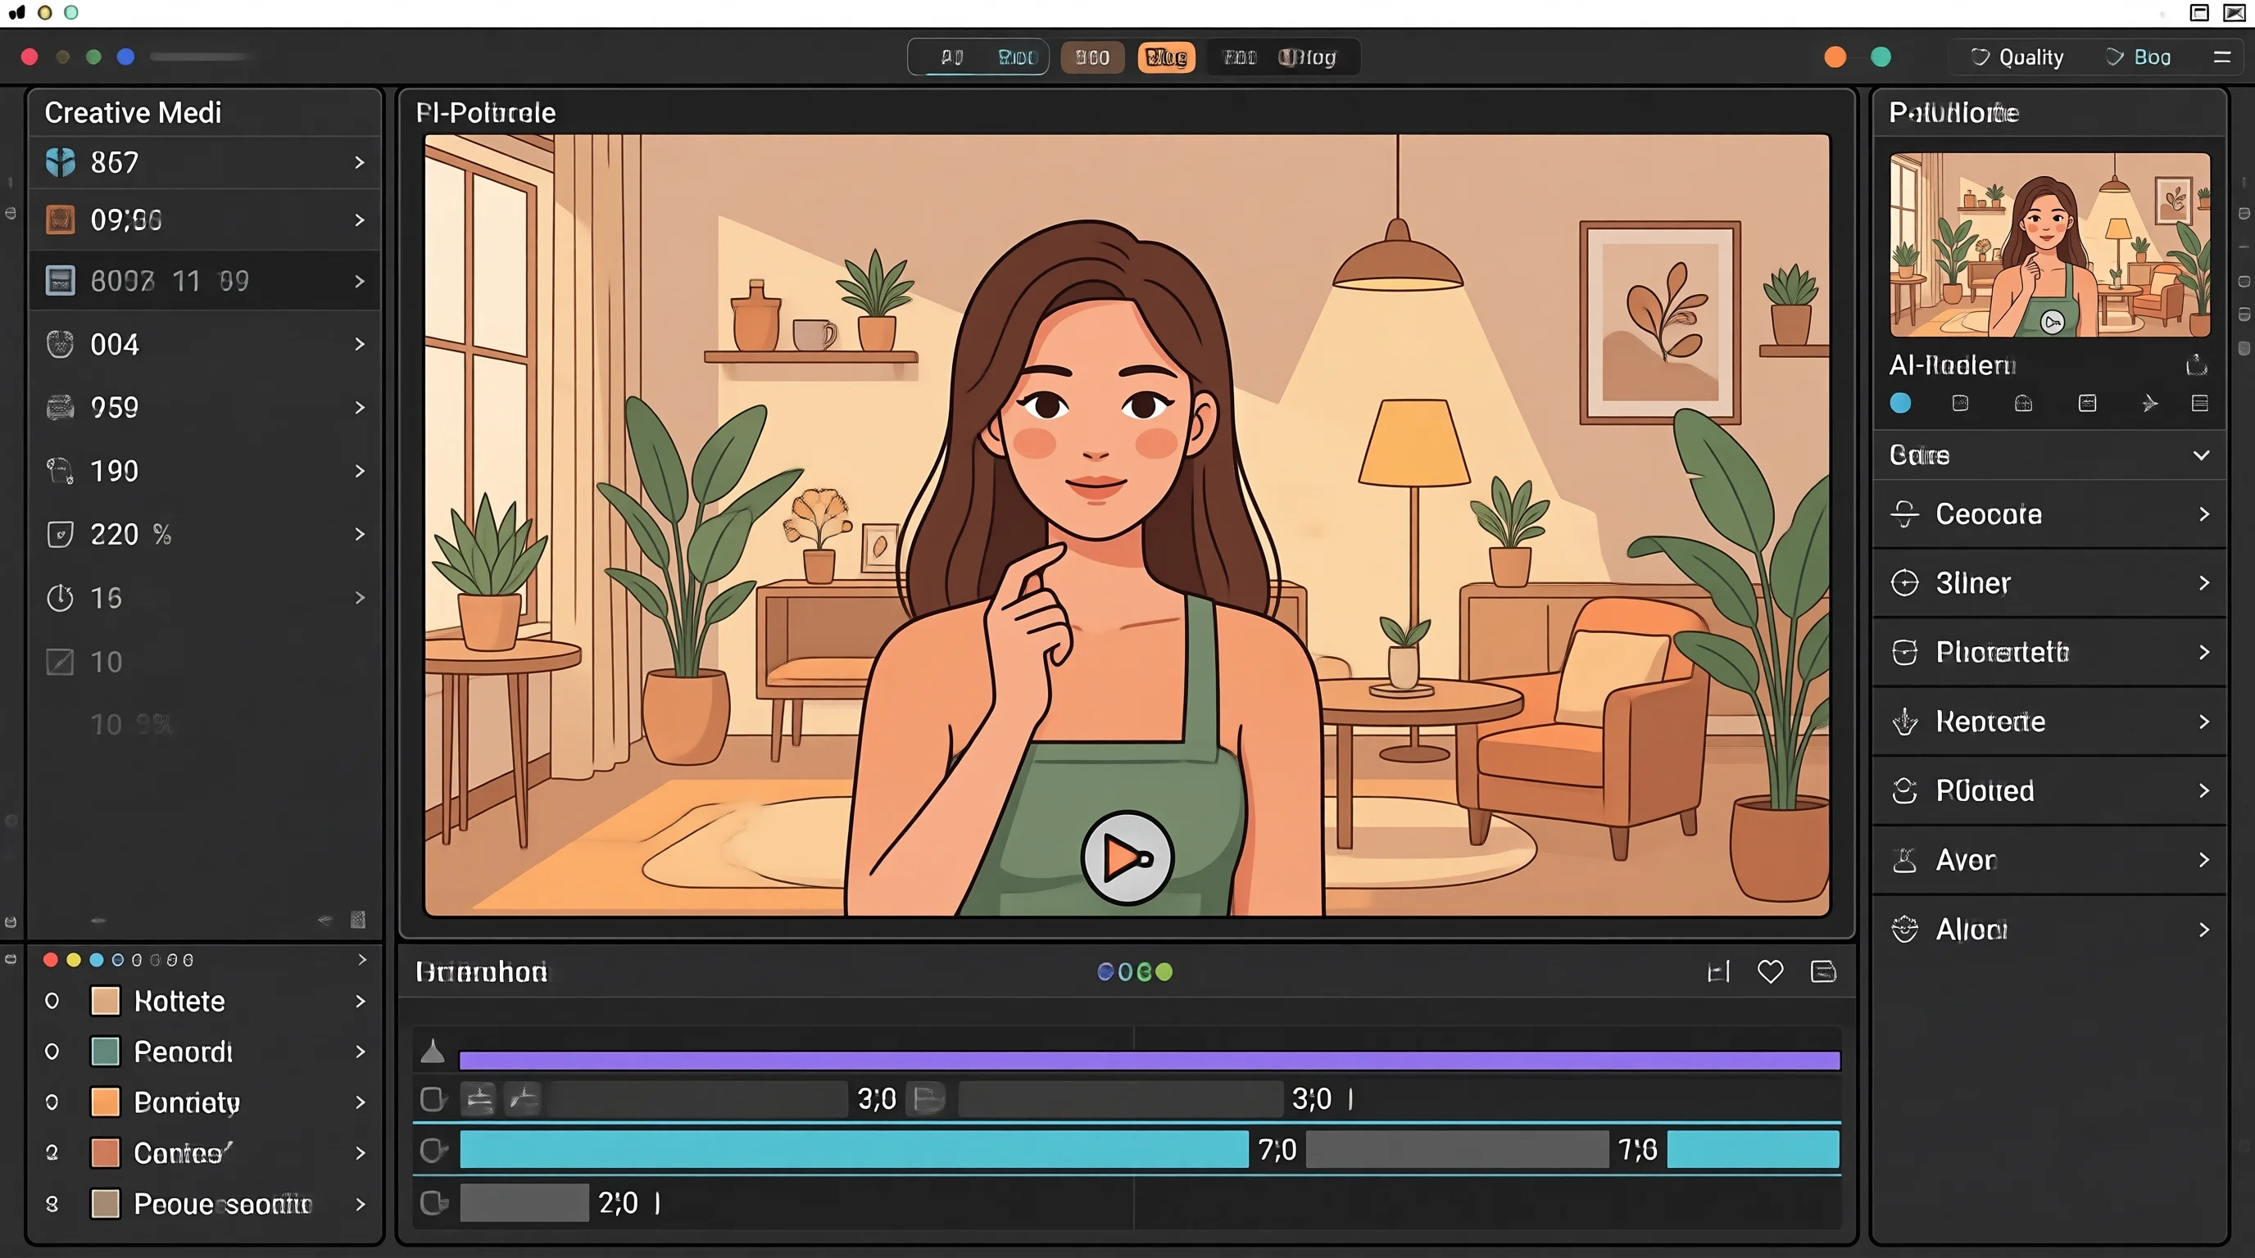Click the marker triangle on the purple track
Screen dimensions: 2255x1258
[x=433, y=1051]
